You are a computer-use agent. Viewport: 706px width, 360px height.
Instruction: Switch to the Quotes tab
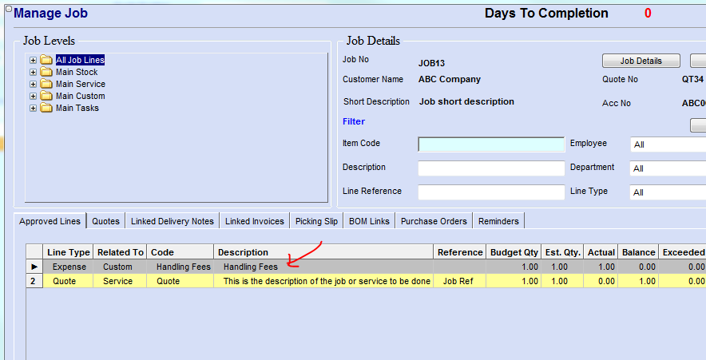click(x=105, y=221)
